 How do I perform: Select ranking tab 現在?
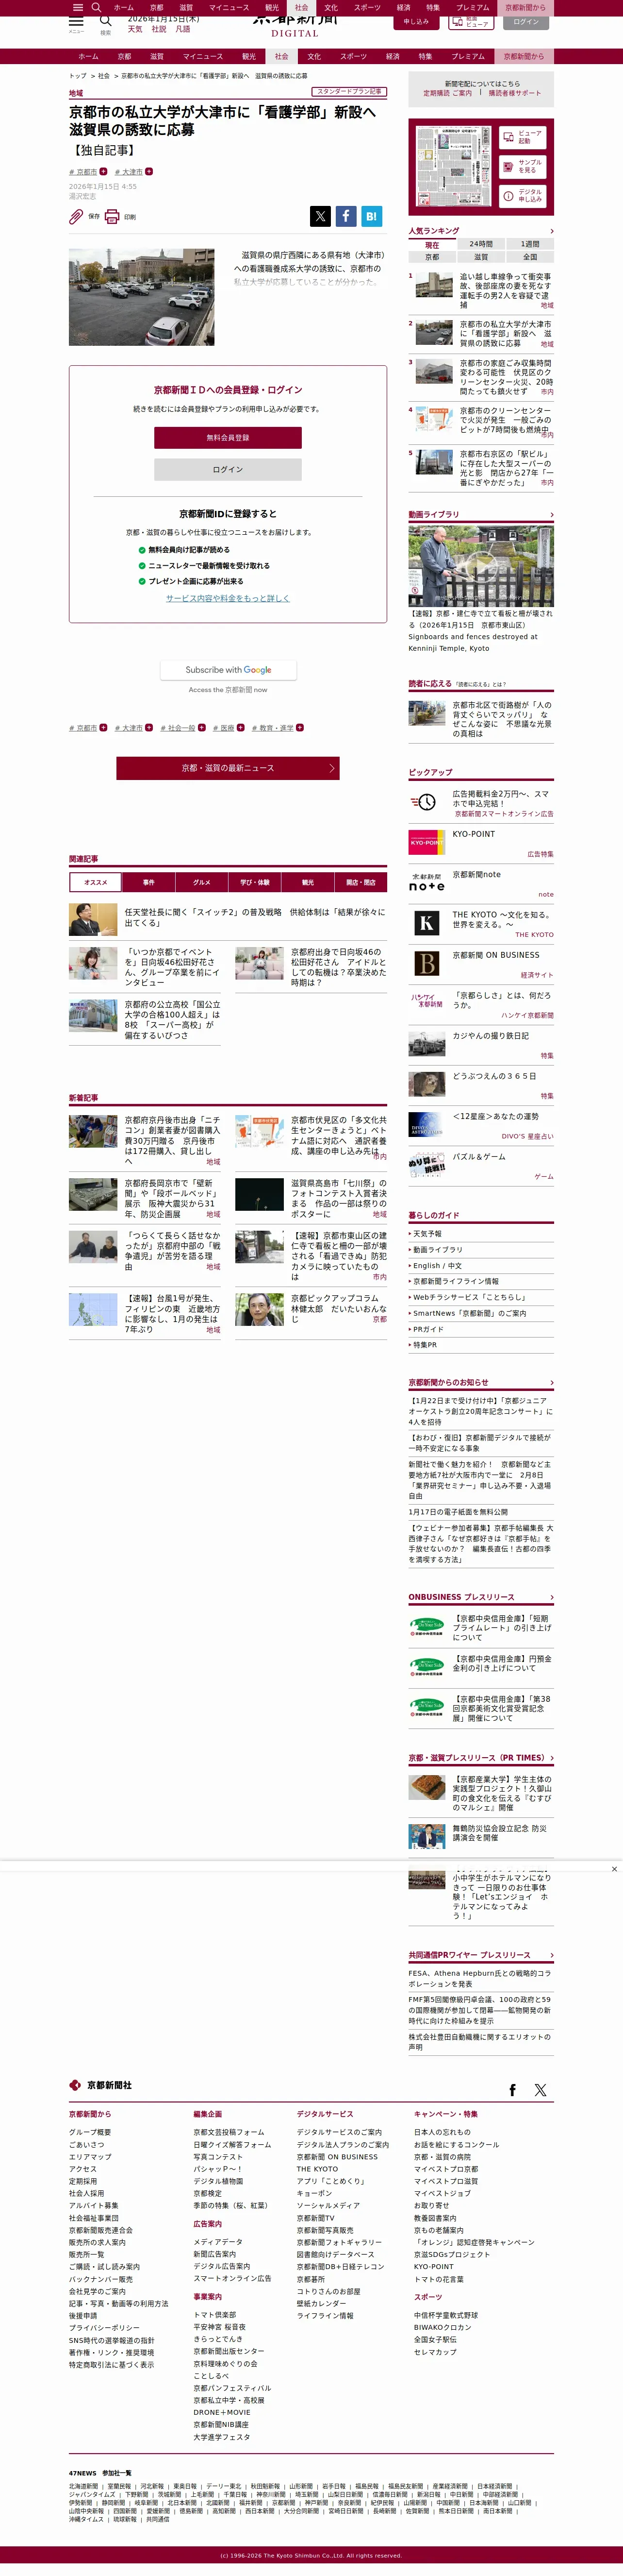click(432, 244)
